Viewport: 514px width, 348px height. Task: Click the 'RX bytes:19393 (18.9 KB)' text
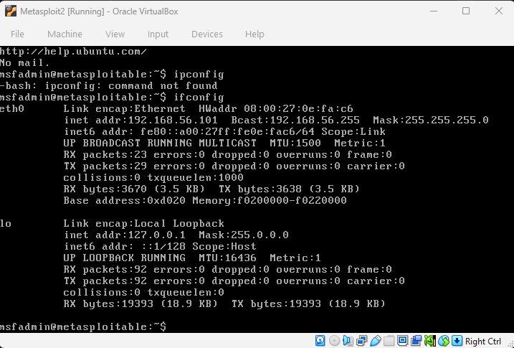pos(141,304)
